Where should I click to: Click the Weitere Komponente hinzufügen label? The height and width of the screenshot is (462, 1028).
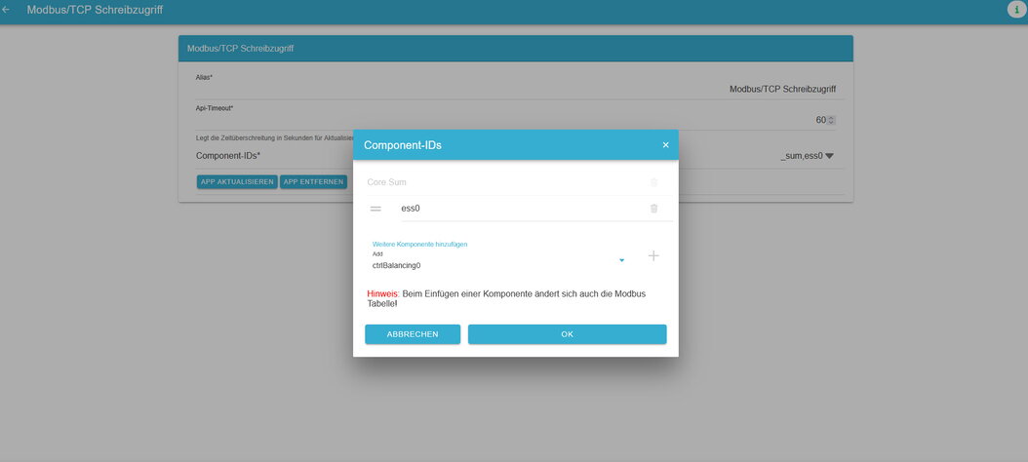coord(419,244)
